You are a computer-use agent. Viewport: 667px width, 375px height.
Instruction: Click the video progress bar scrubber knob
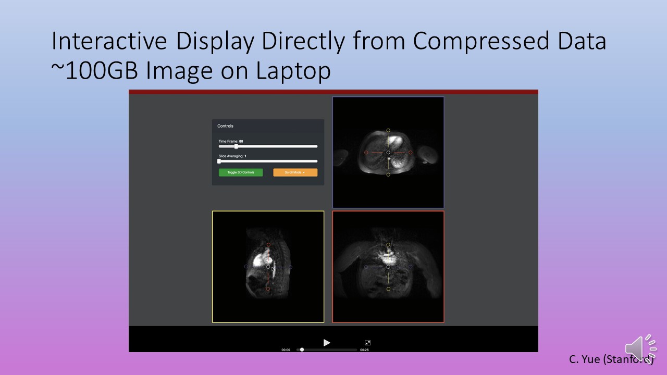click(x=302, y=349)
